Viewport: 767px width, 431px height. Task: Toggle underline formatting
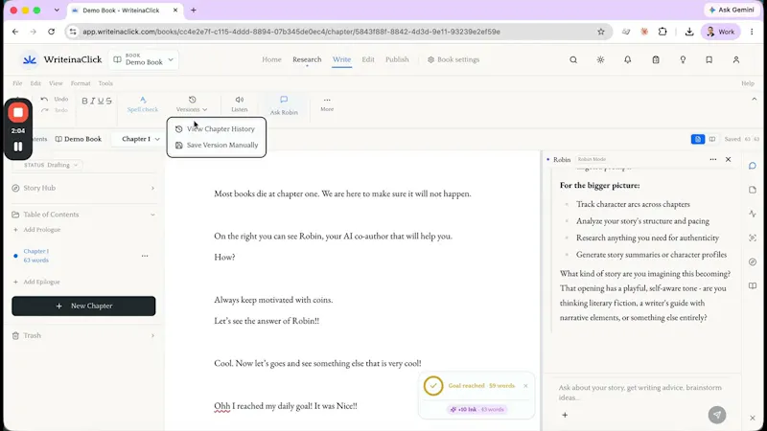pos(101,101)
